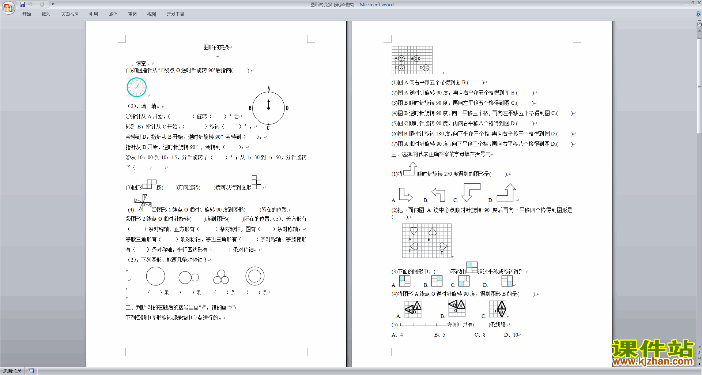Click the single large circle figure
Image resolution: width=702 pixels, height=375 pixels.
coord(155,276)
